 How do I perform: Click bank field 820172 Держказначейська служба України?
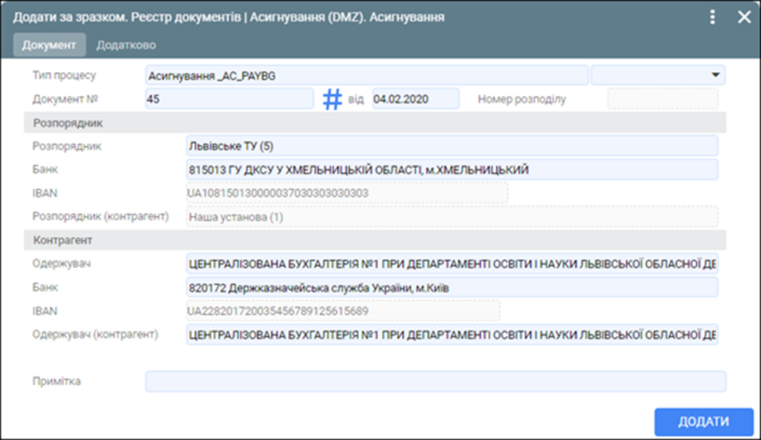(452, 287)
